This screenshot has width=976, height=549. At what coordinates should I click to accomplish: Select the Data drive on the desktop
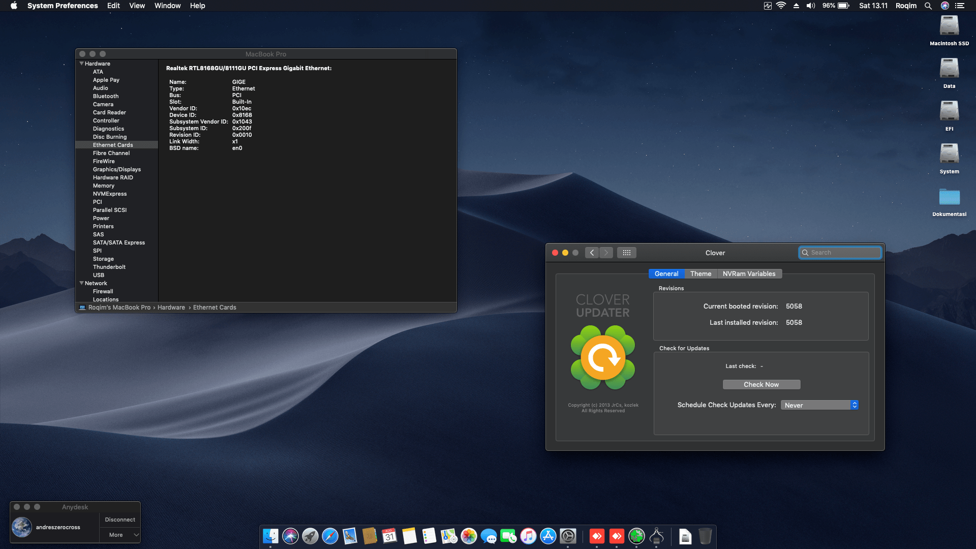[949, 73]
